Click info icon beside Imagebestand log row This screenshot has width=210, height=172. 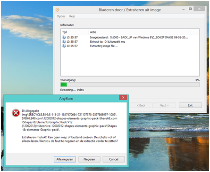(x=64, y=37)
